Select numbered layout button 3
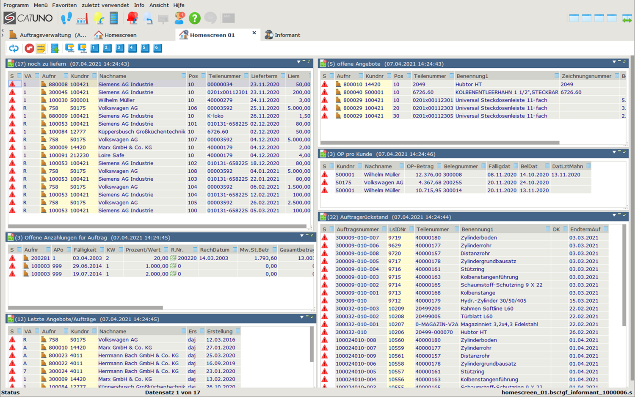 [120, 48]
